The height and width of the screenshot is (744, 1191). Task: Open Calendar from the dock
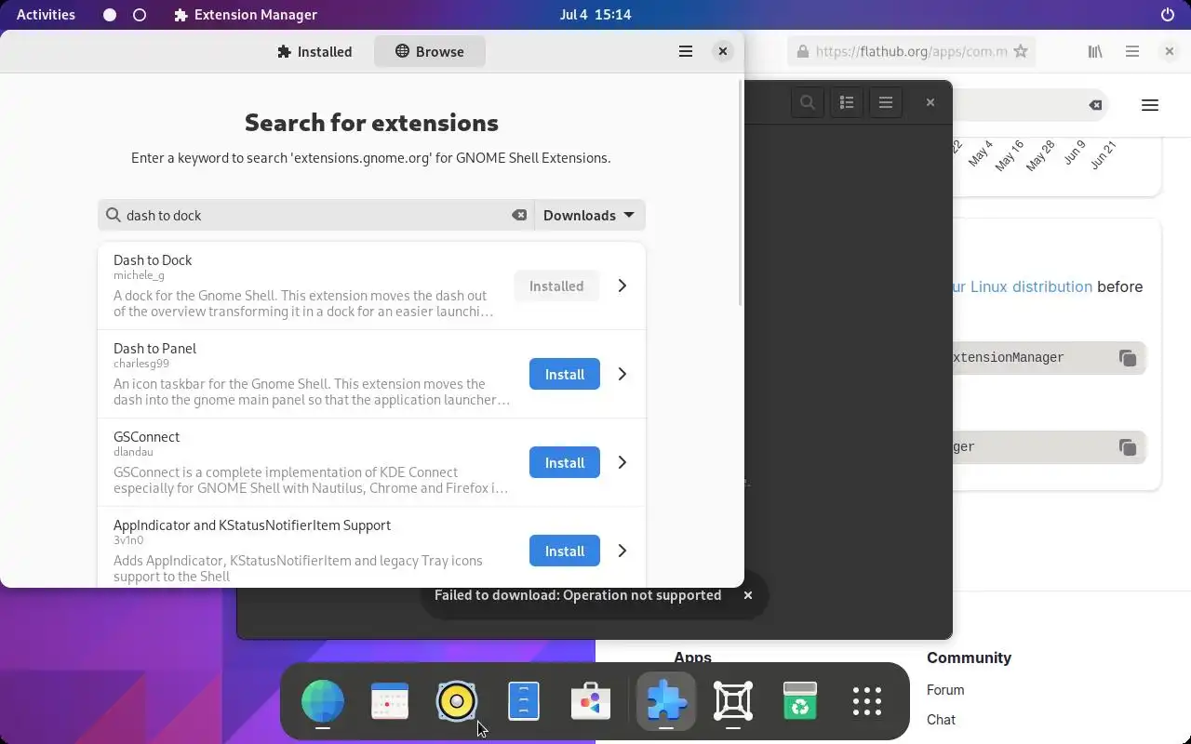tap(390, 701)
